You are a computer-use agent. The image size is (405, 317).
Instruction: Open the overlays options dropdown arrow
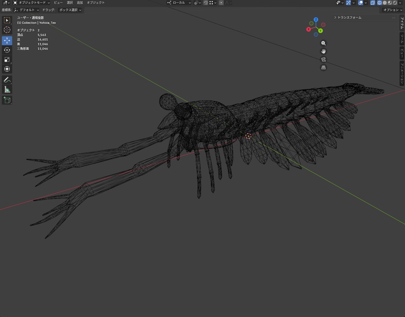click(x=366, y=3)
